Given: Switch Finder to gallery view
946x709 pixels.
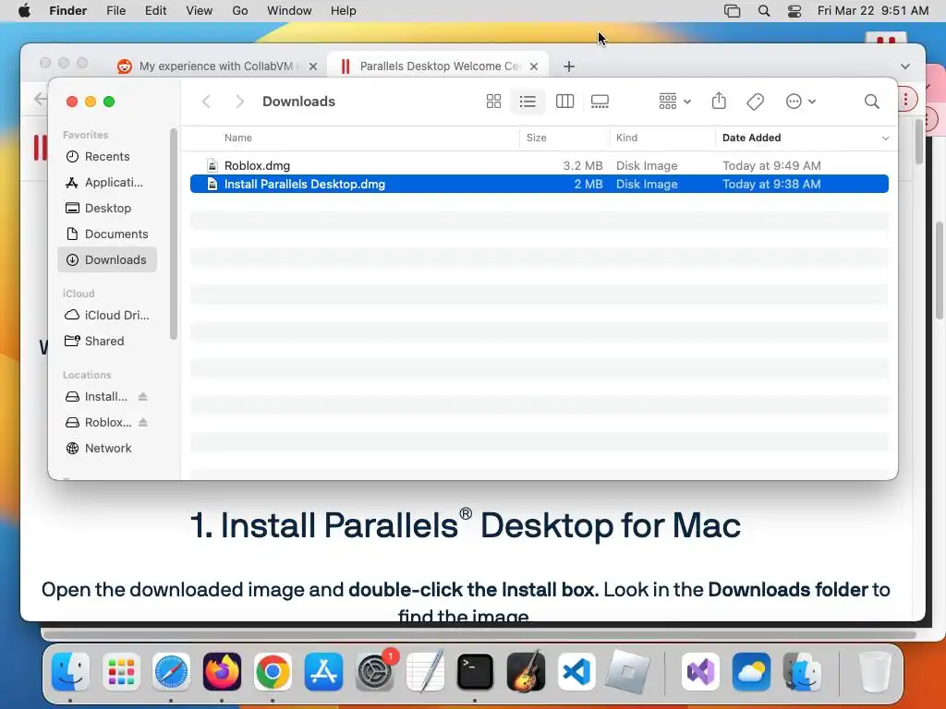Looking at the screenshot, I should (600, 102).
